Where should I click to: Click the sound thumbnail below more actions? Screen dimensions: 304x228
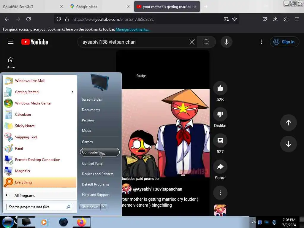220,210
